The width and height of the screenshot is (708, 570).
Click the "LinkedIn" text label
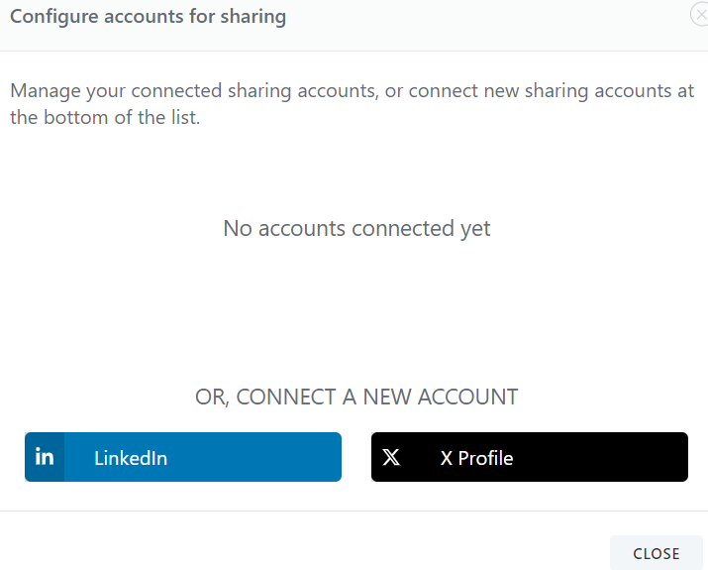click(x=131, y=458)
